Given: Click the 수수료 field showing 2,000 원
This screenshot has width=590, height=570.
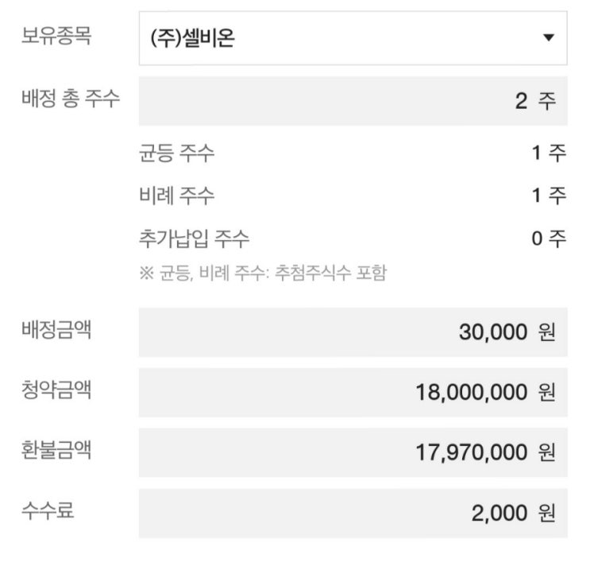Looking at the screenshot, I should [353, 513].
